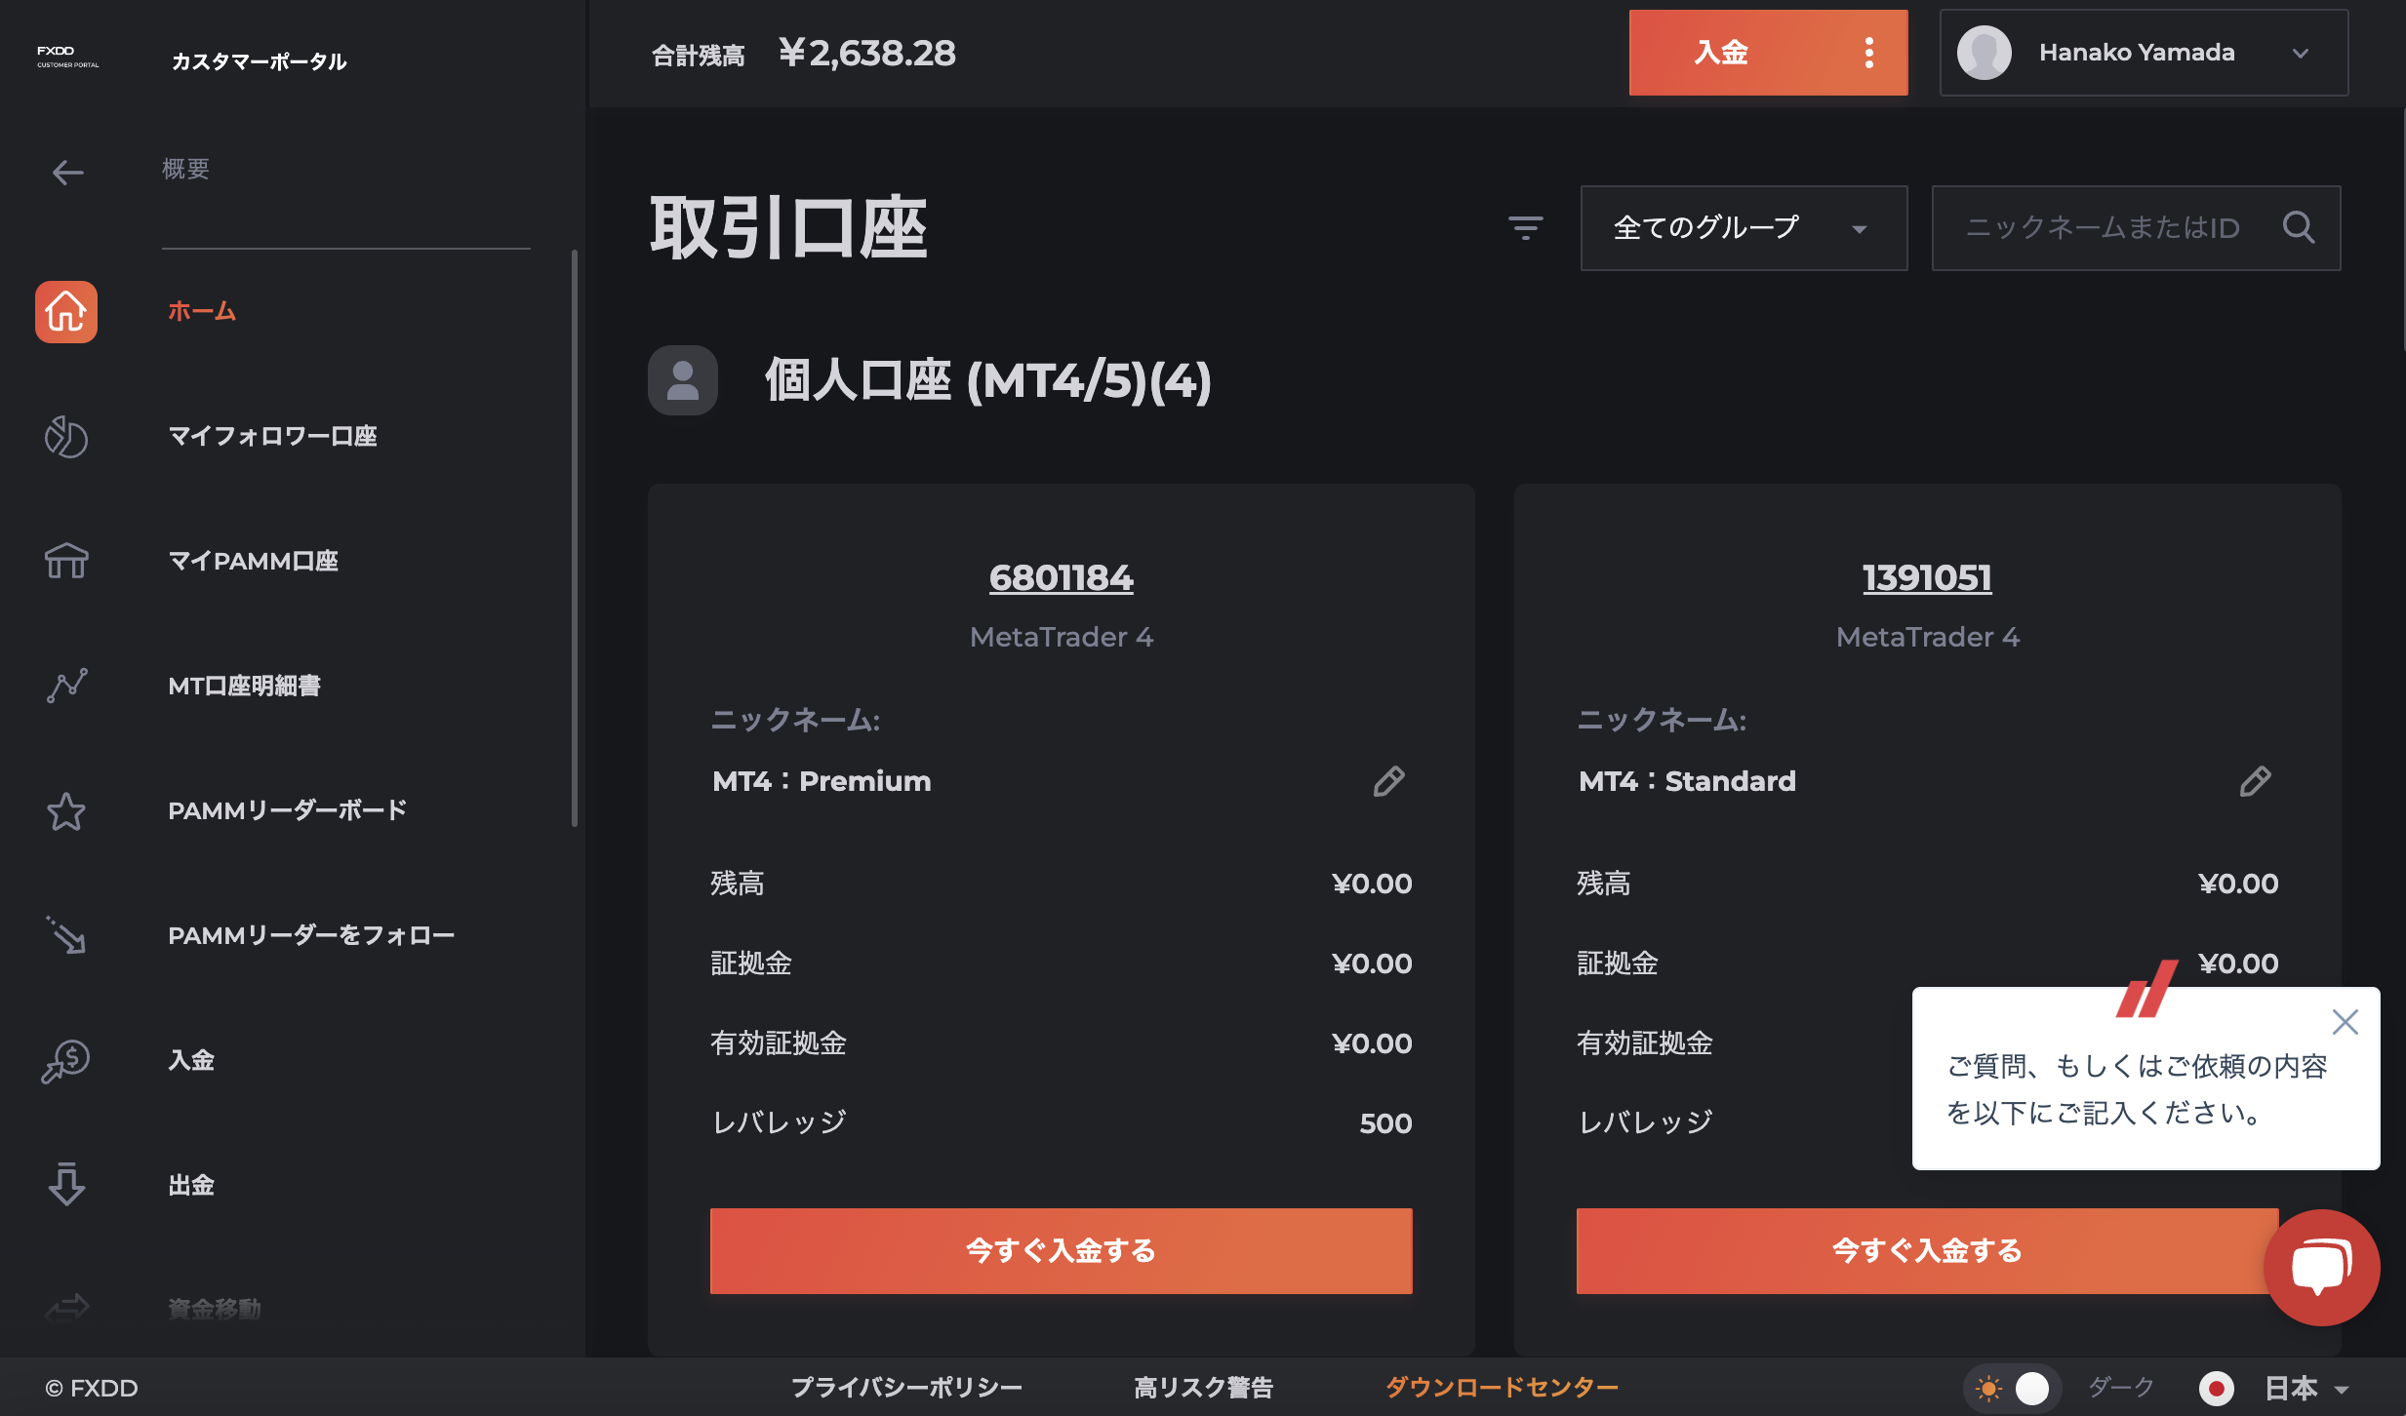Viewport: 2406px width, 1416px height.
Task: Click the ご質問 chat prompt message
Action: 2137,1089
